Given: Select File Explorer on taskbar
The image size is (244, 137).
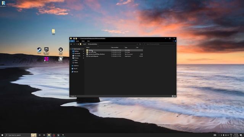Looking at the screenshot, I should [49, 135].
